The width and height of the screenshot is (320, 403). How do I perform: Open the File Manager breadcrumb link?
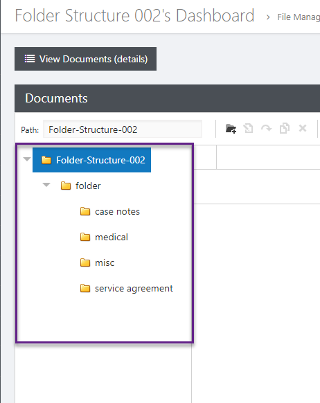(x=299, y=17)
